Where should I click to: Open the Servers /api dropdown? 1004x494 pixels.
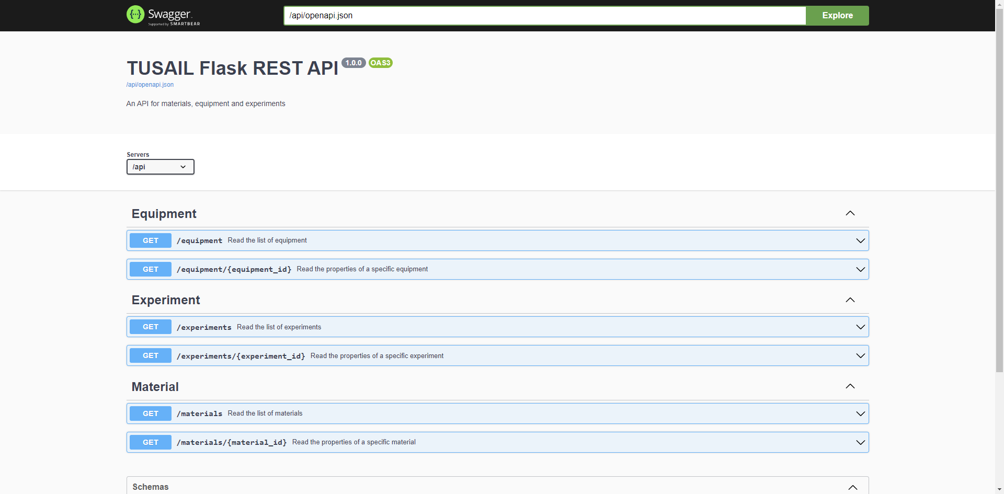(161, 167)
